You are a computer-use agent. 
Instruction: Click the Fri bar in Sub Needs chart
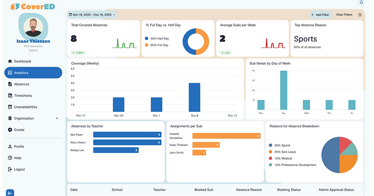click(352, 105)
